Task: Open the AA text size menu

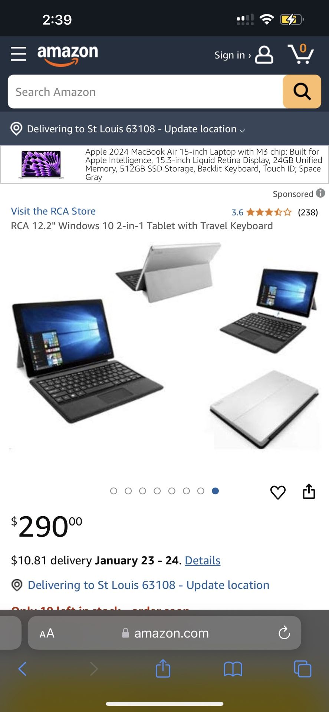Action: point(47,633)
